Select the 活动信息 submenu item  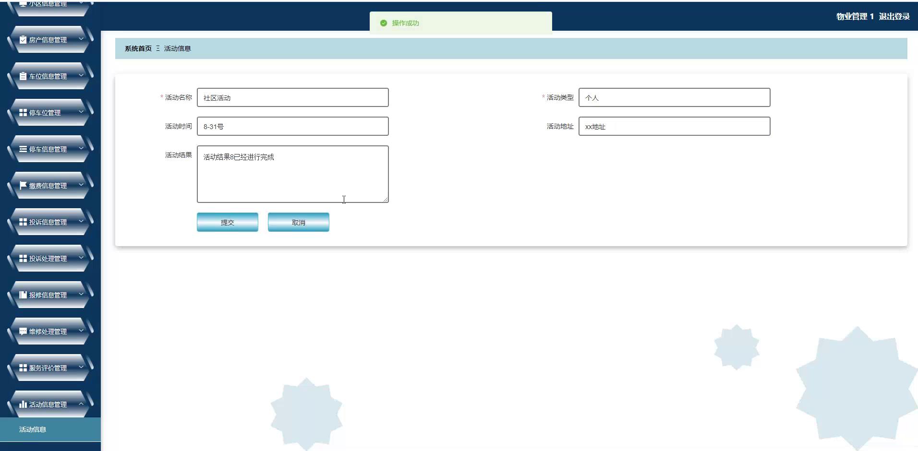(x=50, y=429)
